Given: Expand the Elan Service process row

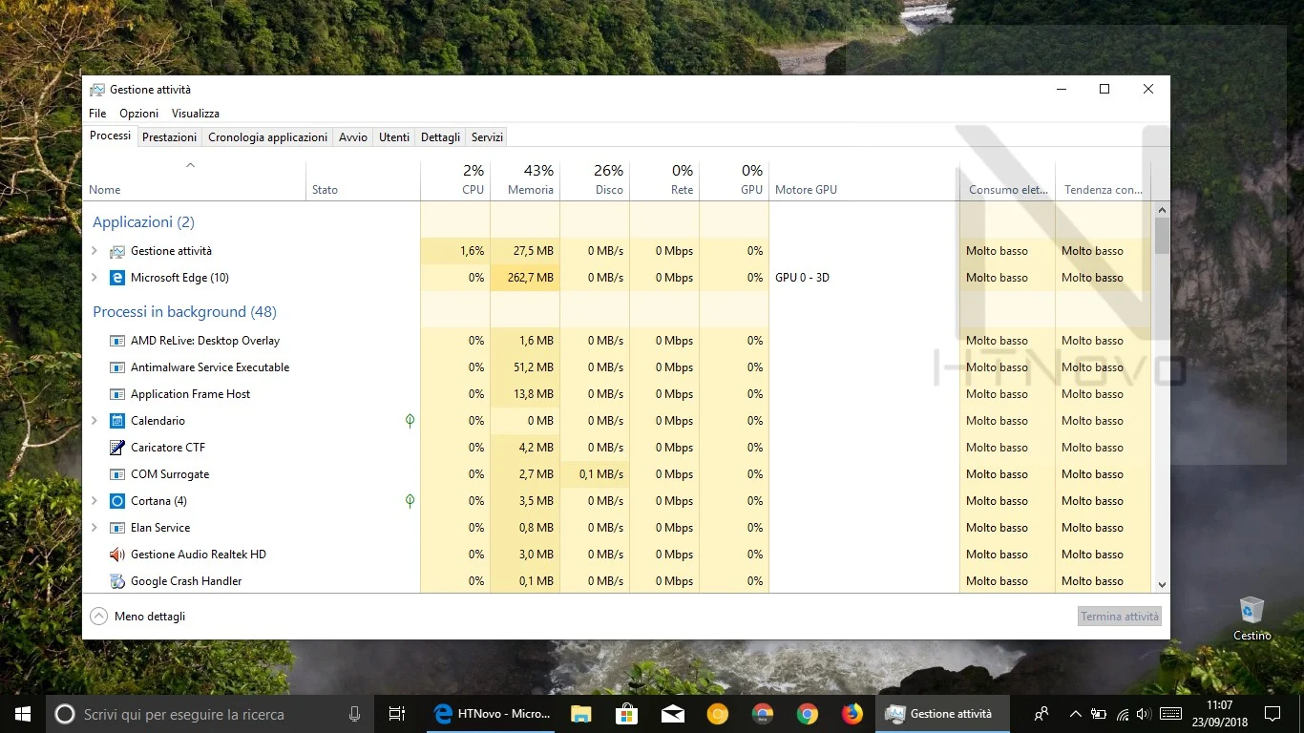Looking at the screenshot, I should pyautogui.click(x=94, y=528).
